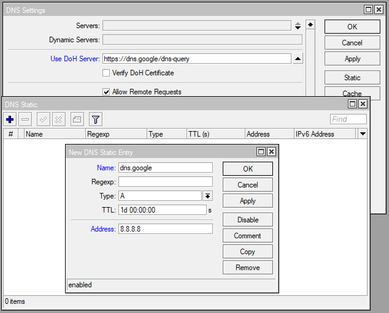The width and height of the screenshot is (389, 313).
Task: Click OK in New DNS Static Entry dialog
Action: [248, 169]
